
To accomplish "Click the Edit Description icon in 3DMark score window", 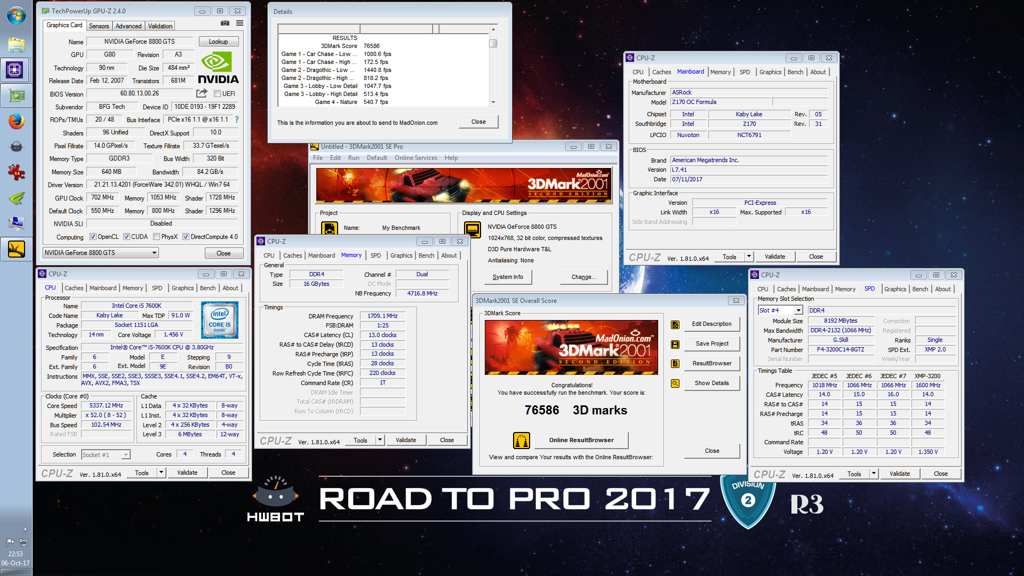I will [675, 324].
